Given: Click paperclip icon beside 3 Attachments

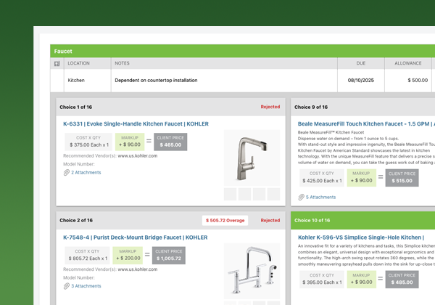Looking at the screenshot, I should [x=66, y=286].
